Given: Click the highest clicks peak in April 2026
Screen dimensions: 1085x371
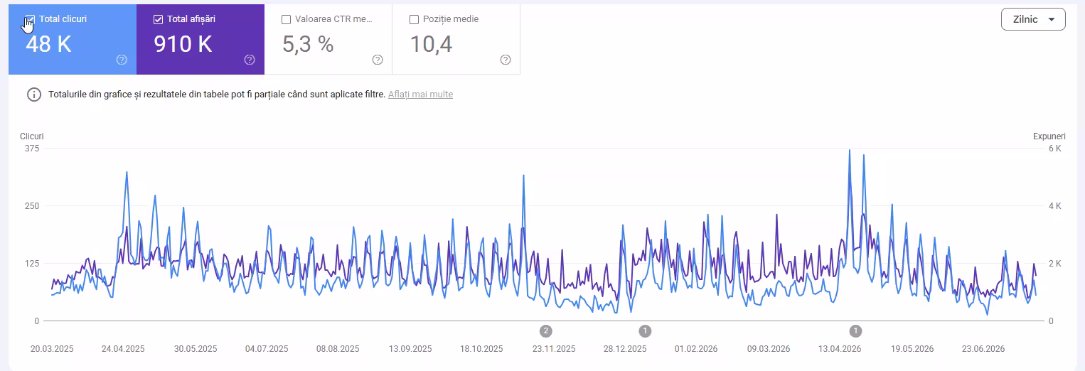Looking at the screenshot, I should [849, 150].
